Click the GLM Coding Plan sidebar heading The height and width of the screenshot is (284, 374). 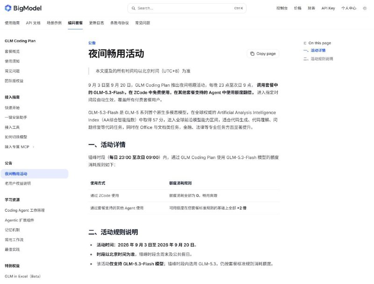(20, 41)
